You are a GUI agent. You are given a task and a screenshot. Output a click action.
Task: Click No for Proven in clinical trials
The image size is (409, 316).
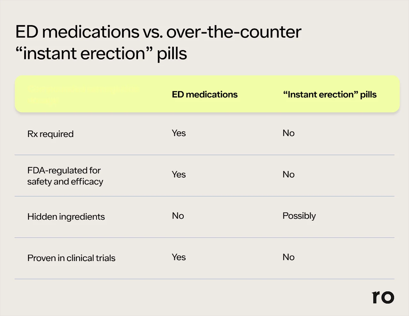point(288,257)
